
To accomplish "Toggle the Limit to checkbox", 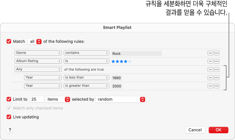I will (x=9, y=99).
